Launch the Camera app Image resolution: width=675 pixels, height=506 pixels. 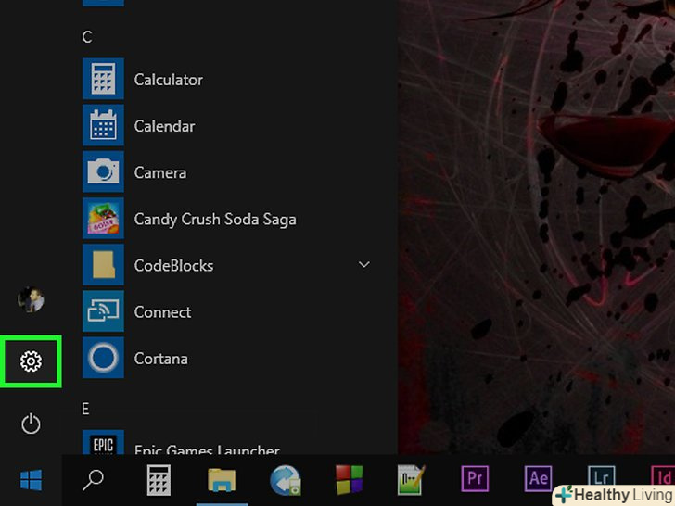tap(159, 172)
